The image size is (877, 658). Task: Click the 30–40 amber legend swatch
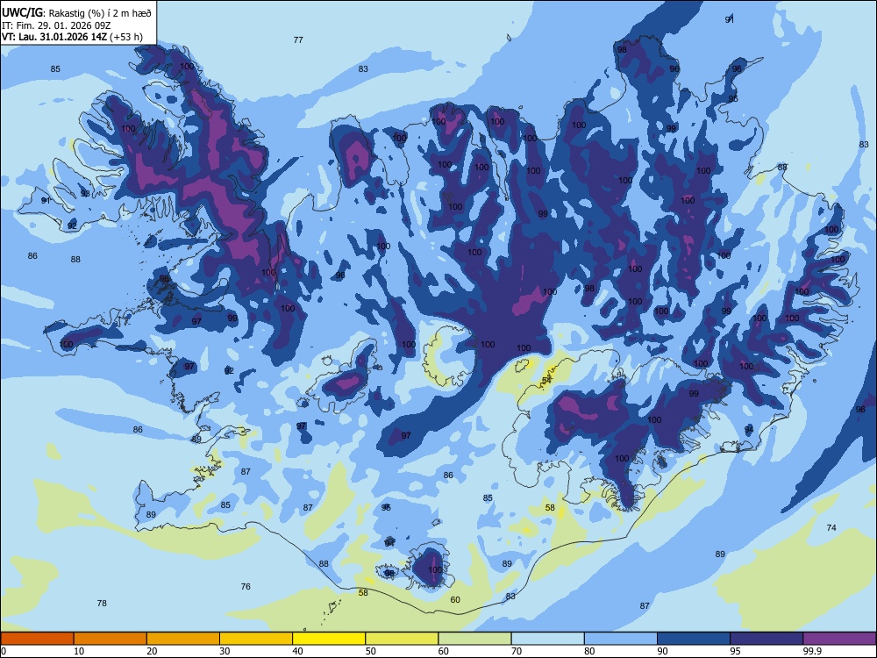click(256, 639)
